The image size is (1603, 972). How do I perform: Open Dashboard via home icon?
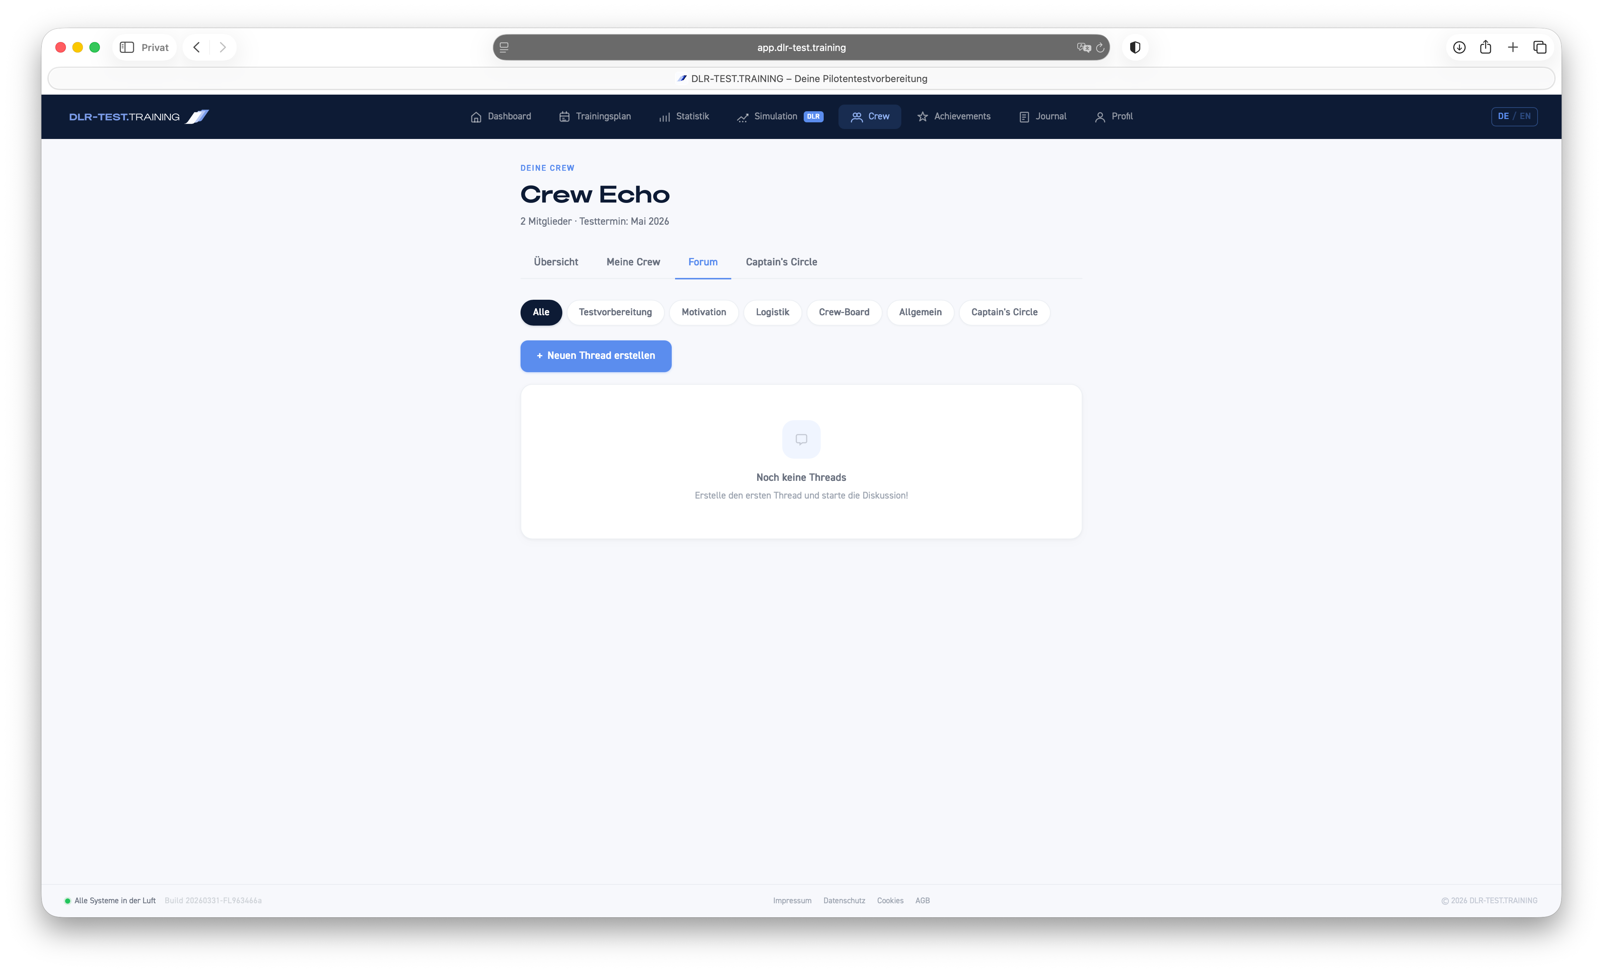point(476,117)
